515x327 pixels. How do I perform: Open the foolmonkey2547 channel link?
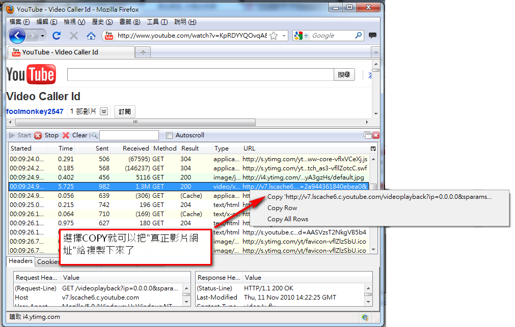click(35, 111)
